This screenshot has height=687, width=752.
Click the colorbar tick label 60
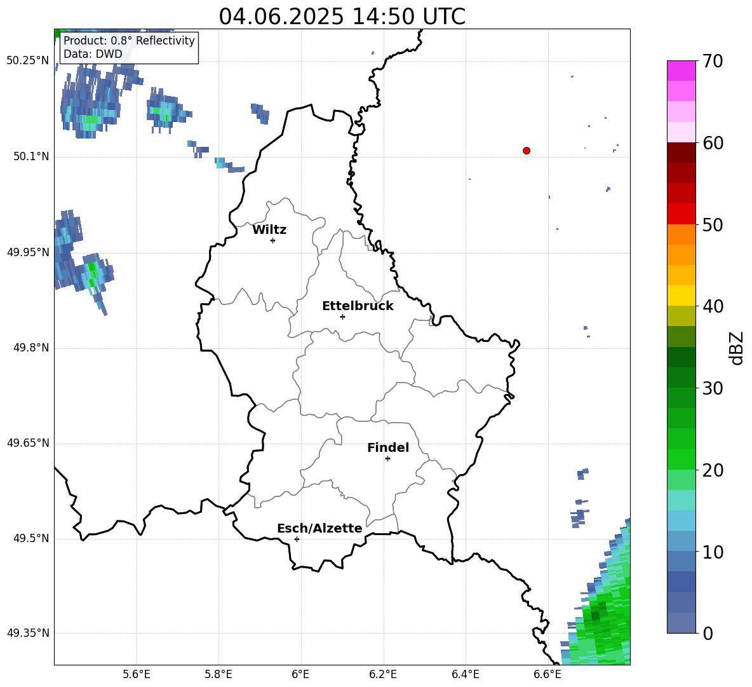pyautogui.click(x=713, y=144)
